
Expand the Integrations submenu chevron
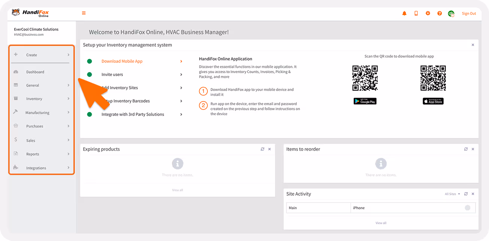(69, 168)
